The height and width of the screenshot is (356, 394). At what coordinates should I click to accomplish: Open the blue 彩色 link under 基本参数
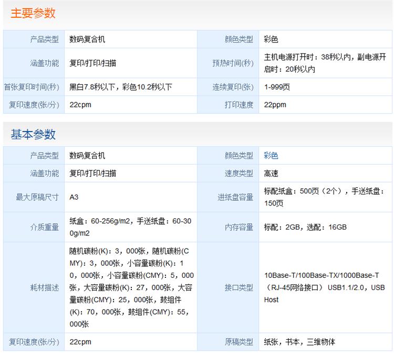(x=271, y=156)
